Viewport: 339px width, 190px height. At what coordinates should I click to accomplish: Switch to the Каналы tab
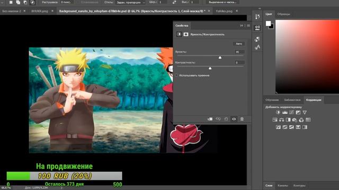tap(282, 185)
